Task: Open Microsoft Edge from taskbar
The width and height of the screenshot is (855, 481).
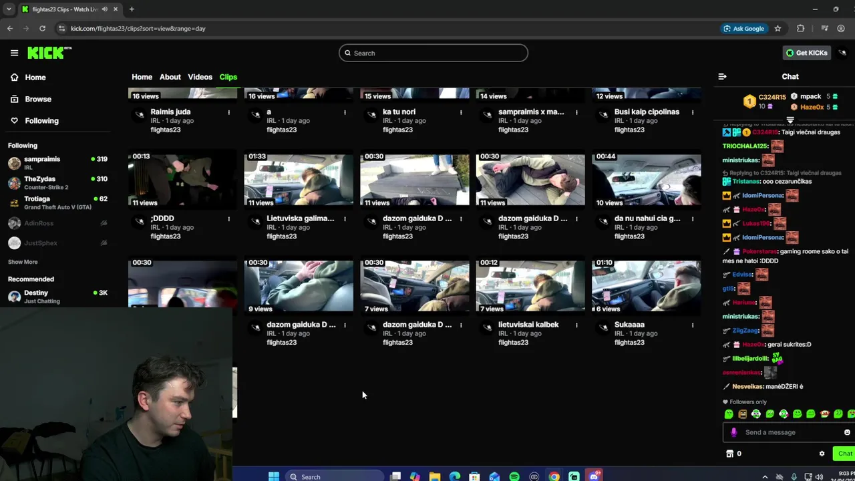Action: [x=455, y=476]
